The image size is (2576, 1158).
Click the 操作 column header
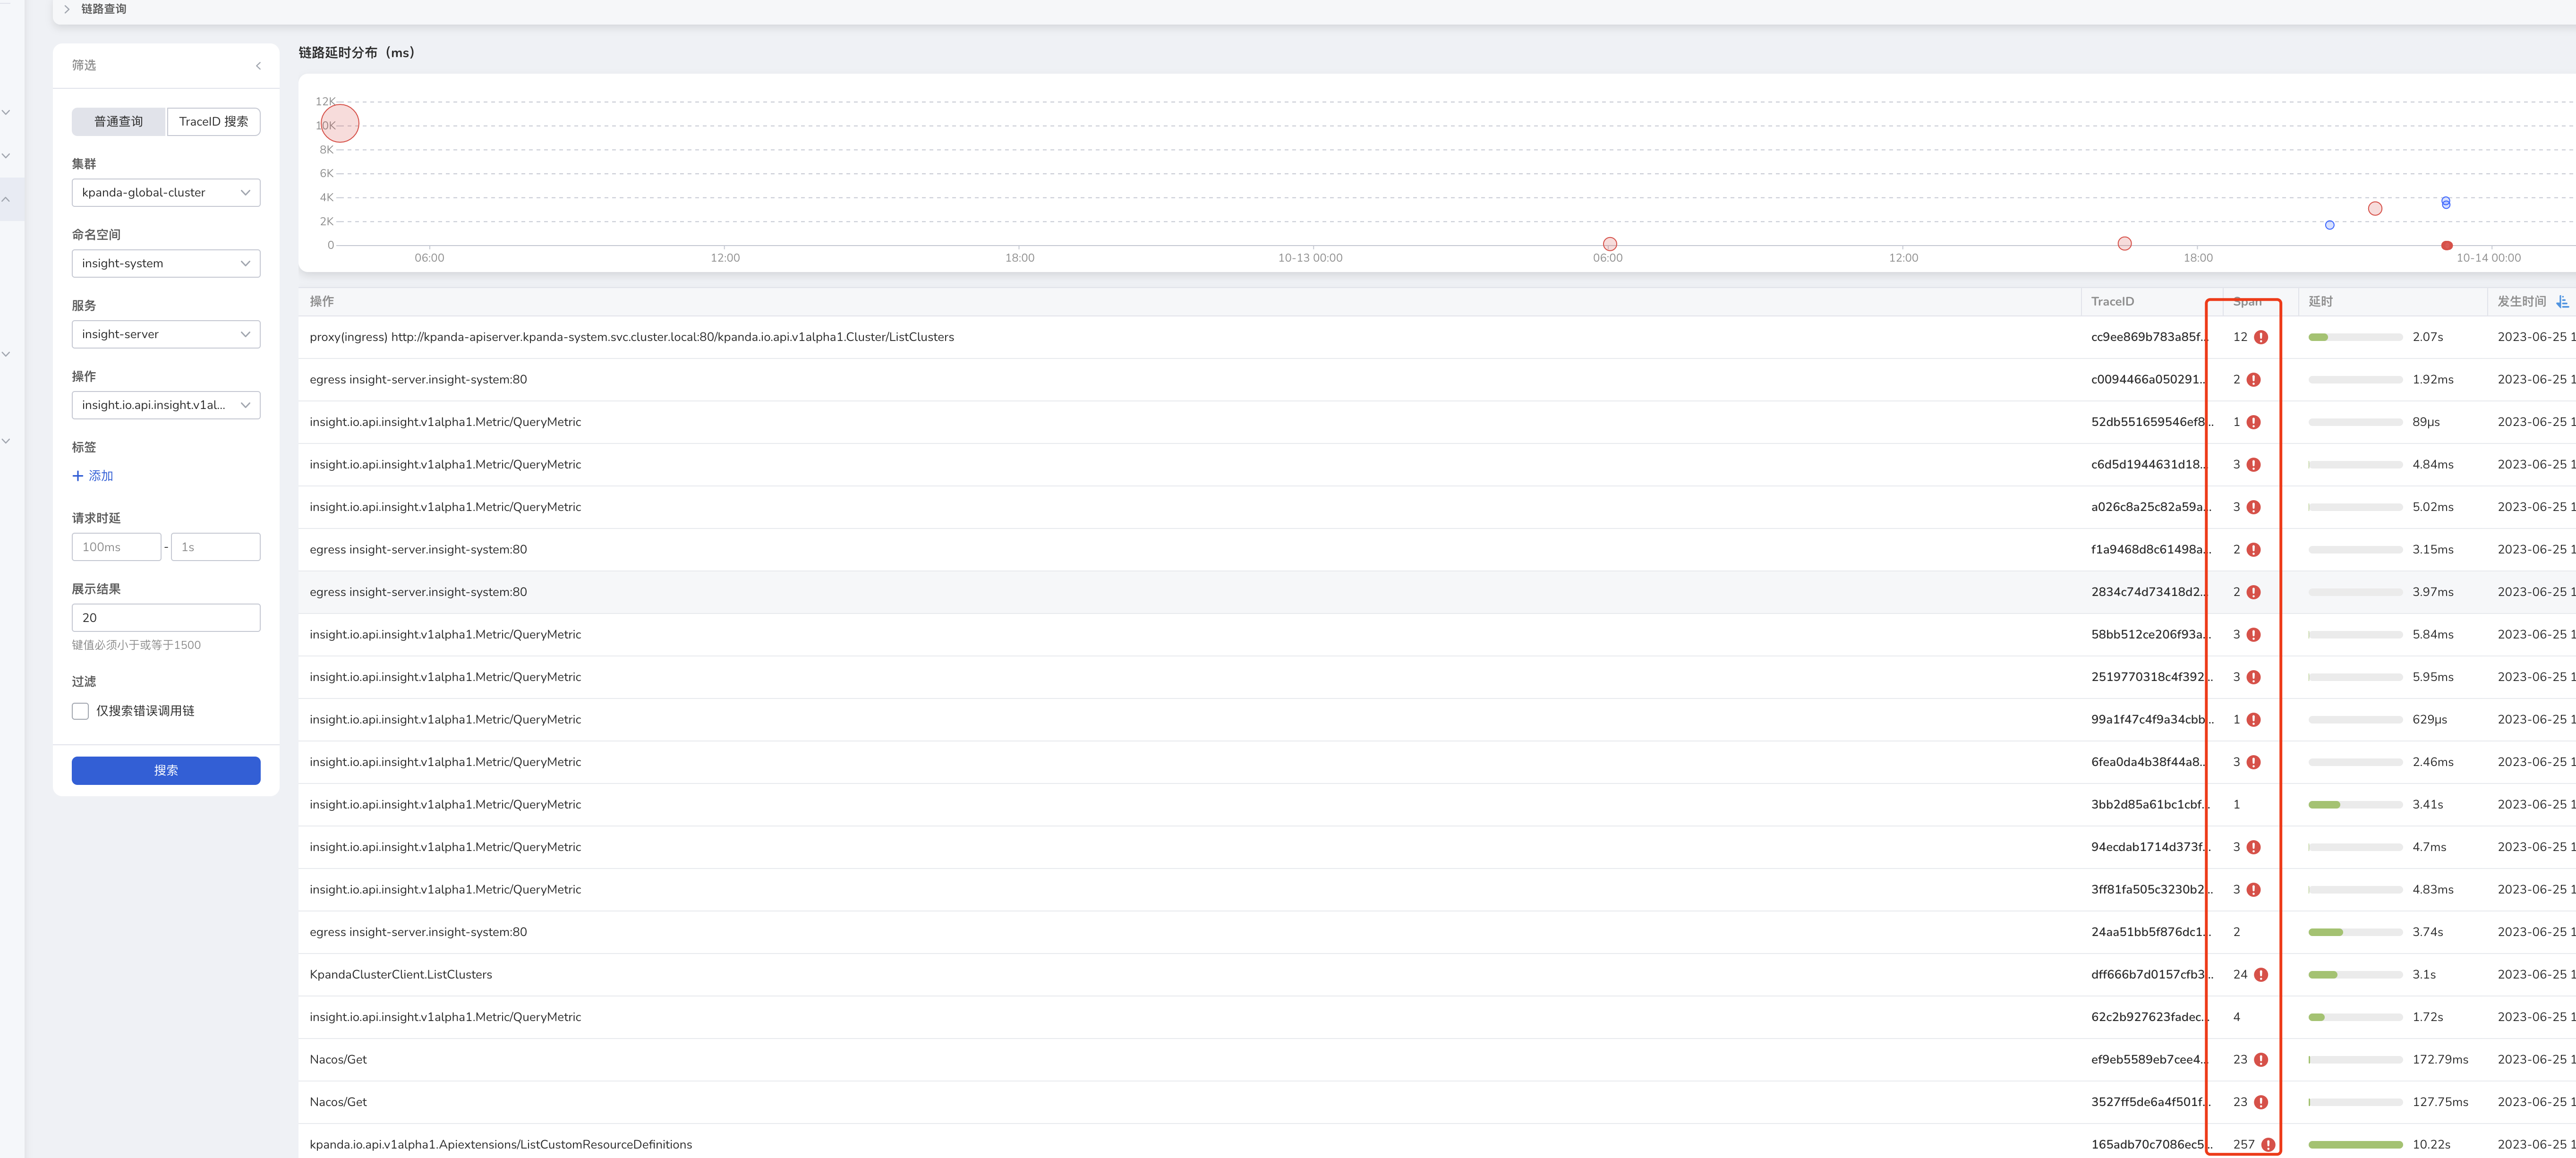(322, 302)
